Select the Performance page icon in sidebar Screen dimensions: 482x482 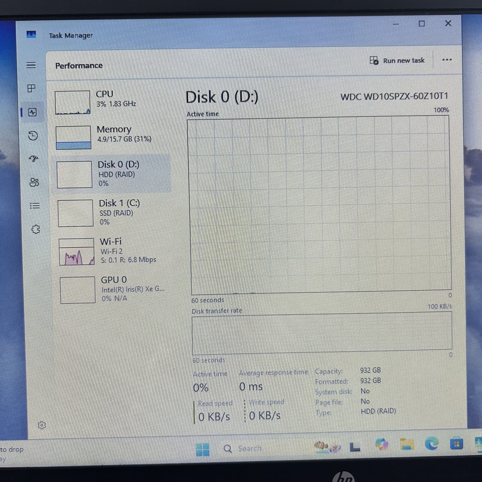pyautogui.click(x=32, y=112)
